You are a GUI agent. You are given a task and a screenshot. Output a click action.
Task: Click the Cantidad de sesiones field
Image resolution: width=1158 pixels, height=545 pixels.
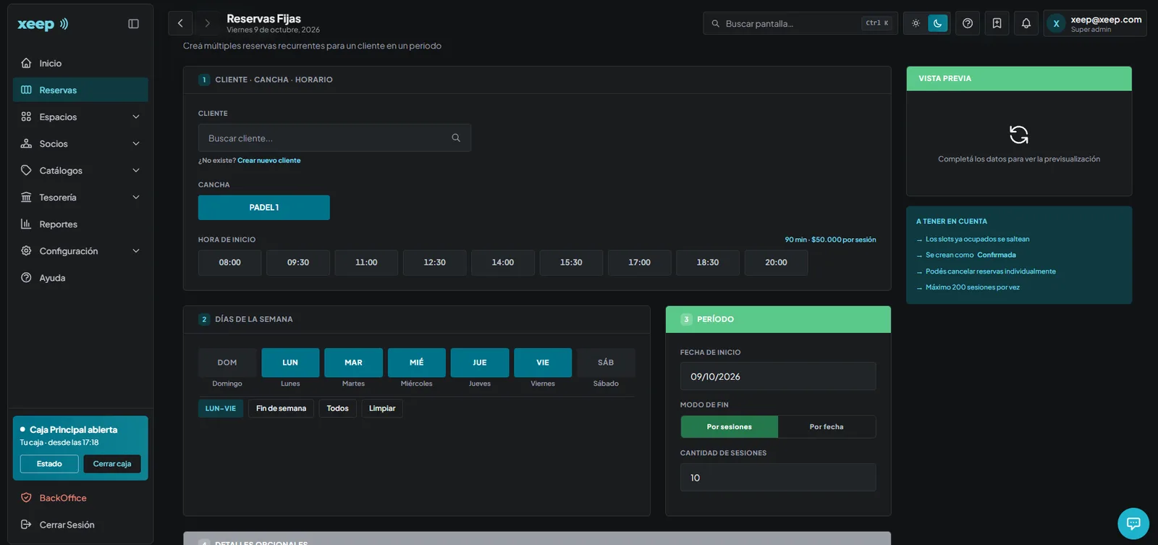(x=778, y=478)
